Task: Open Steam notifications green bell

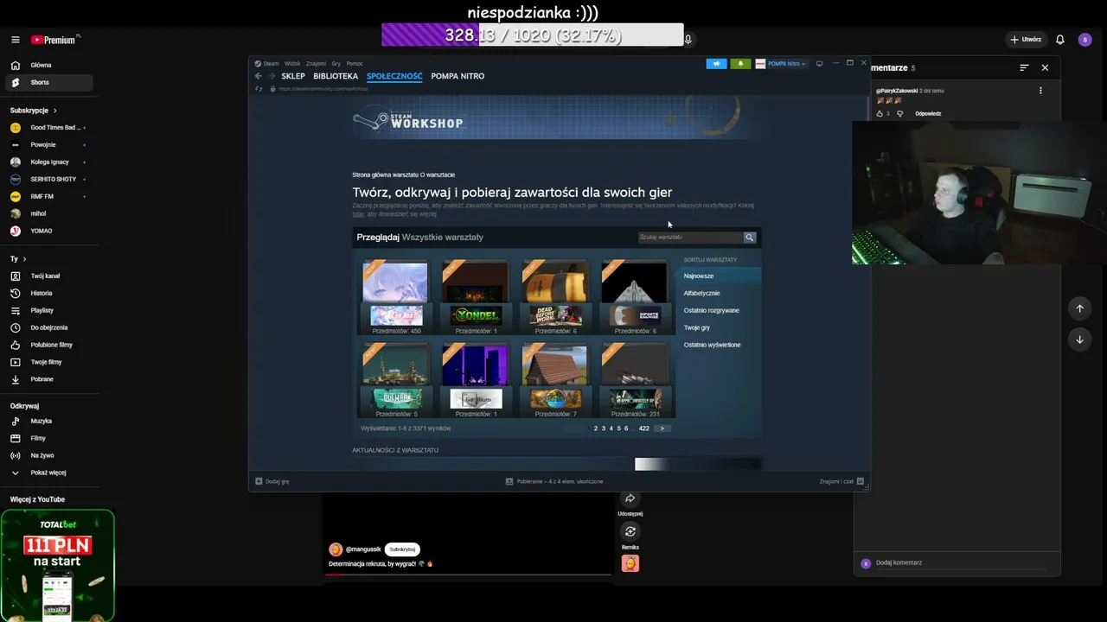Action: (740, 64)
